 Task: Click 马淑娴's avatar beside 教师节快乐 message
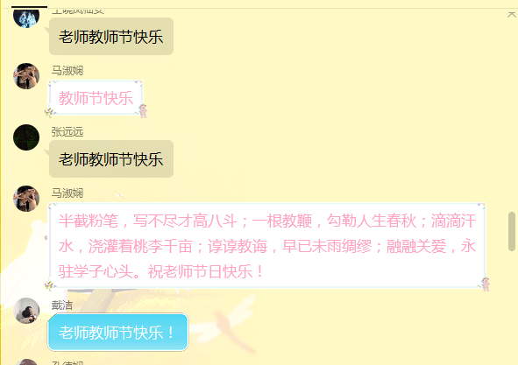(x=26, y=76)
